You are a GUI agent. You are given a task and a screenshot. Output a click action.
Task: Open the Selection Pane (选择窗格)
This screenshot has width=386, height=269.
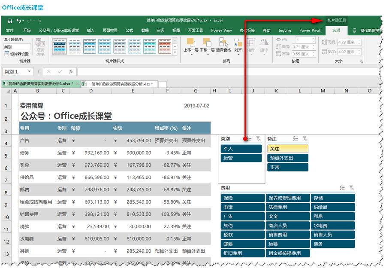(223, 45)
